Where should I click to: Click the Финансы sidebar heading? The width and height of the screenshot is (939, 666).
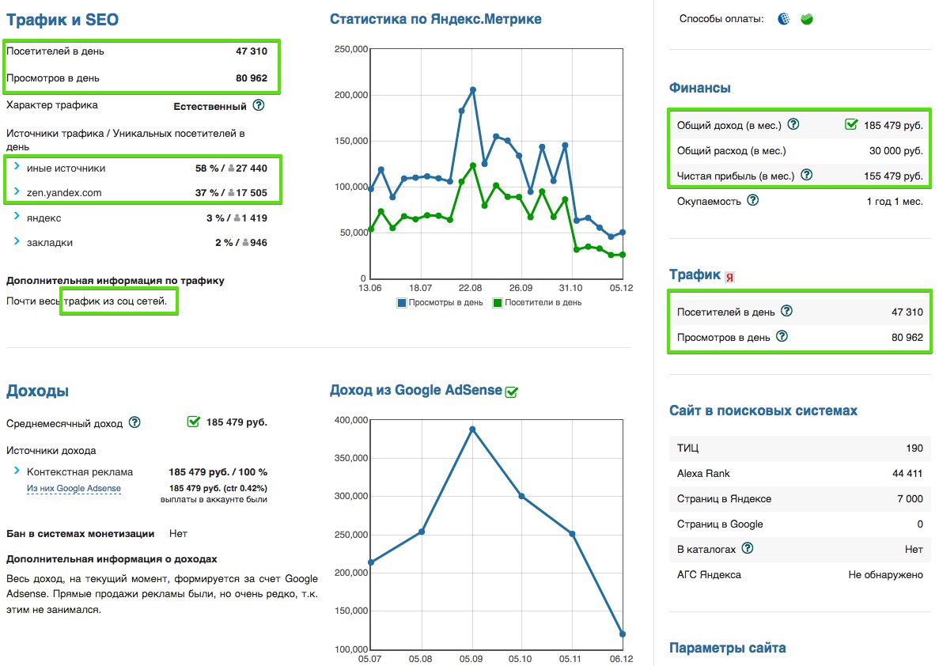pyautogui.click(x=699, y=88)
